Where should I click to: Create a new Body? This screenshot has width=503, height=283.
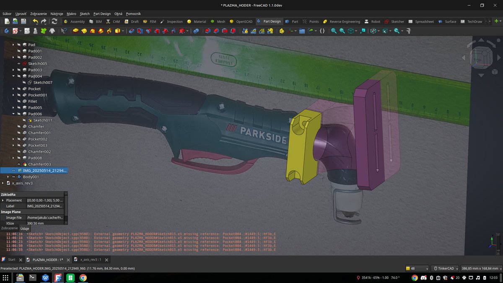pyautogui.click(x=7, y=31)
